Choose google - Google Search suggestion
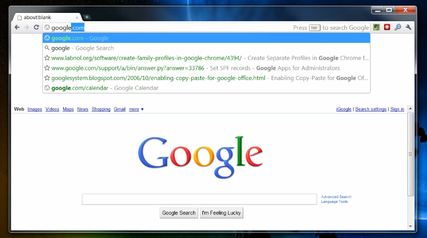 tap(207, 48)
